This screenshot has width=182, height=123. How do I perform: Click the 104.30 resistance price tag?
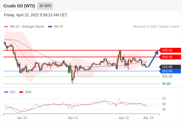click(x=170, y=57)
